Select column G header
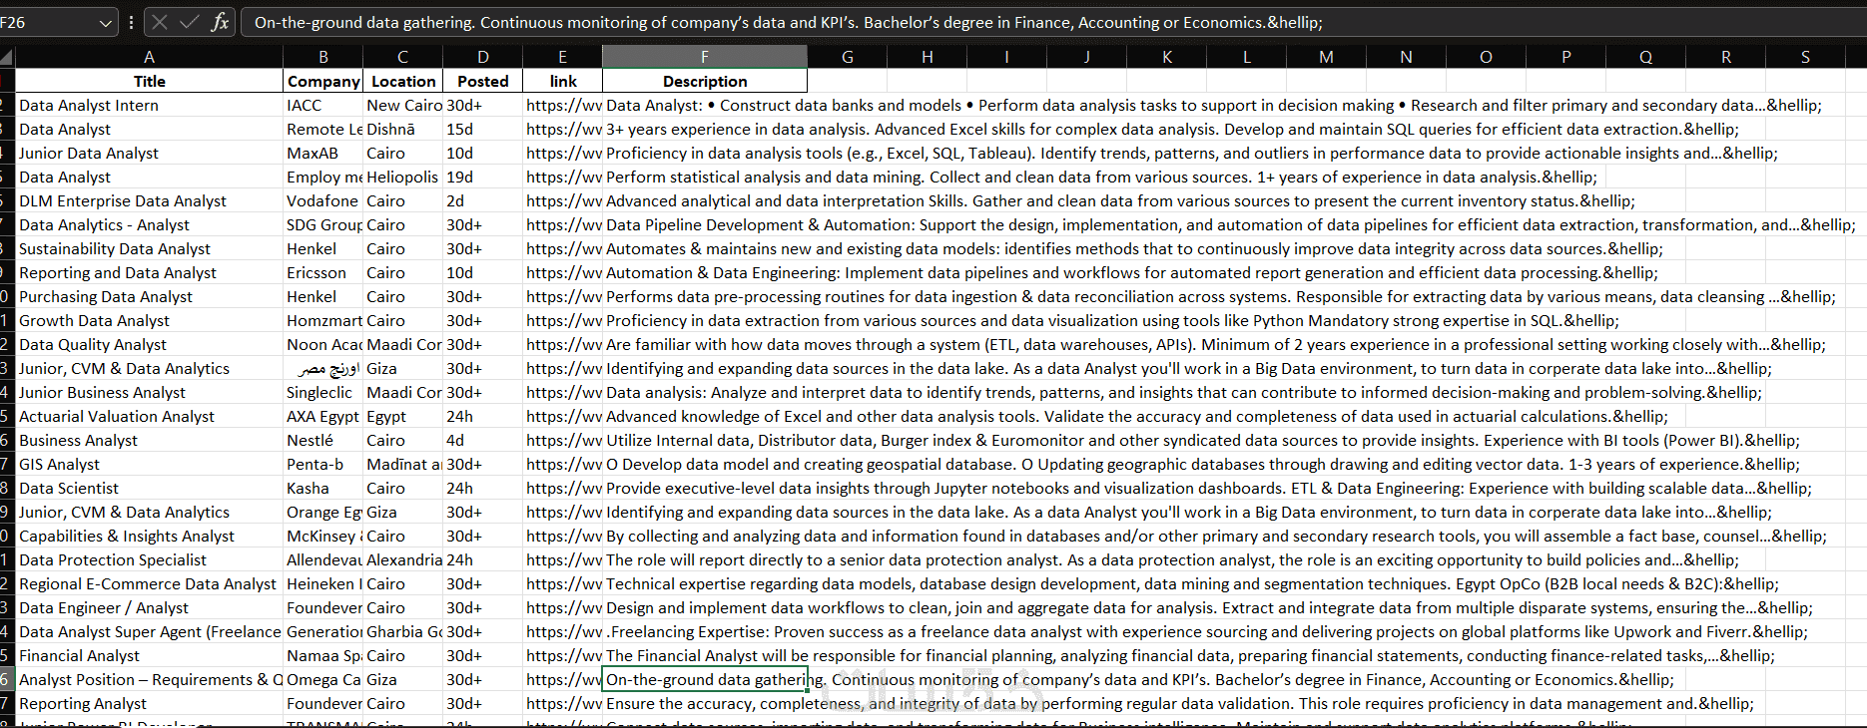Image resolution: width=1867 pixels, height=728 pixels. tap(847, 57)
